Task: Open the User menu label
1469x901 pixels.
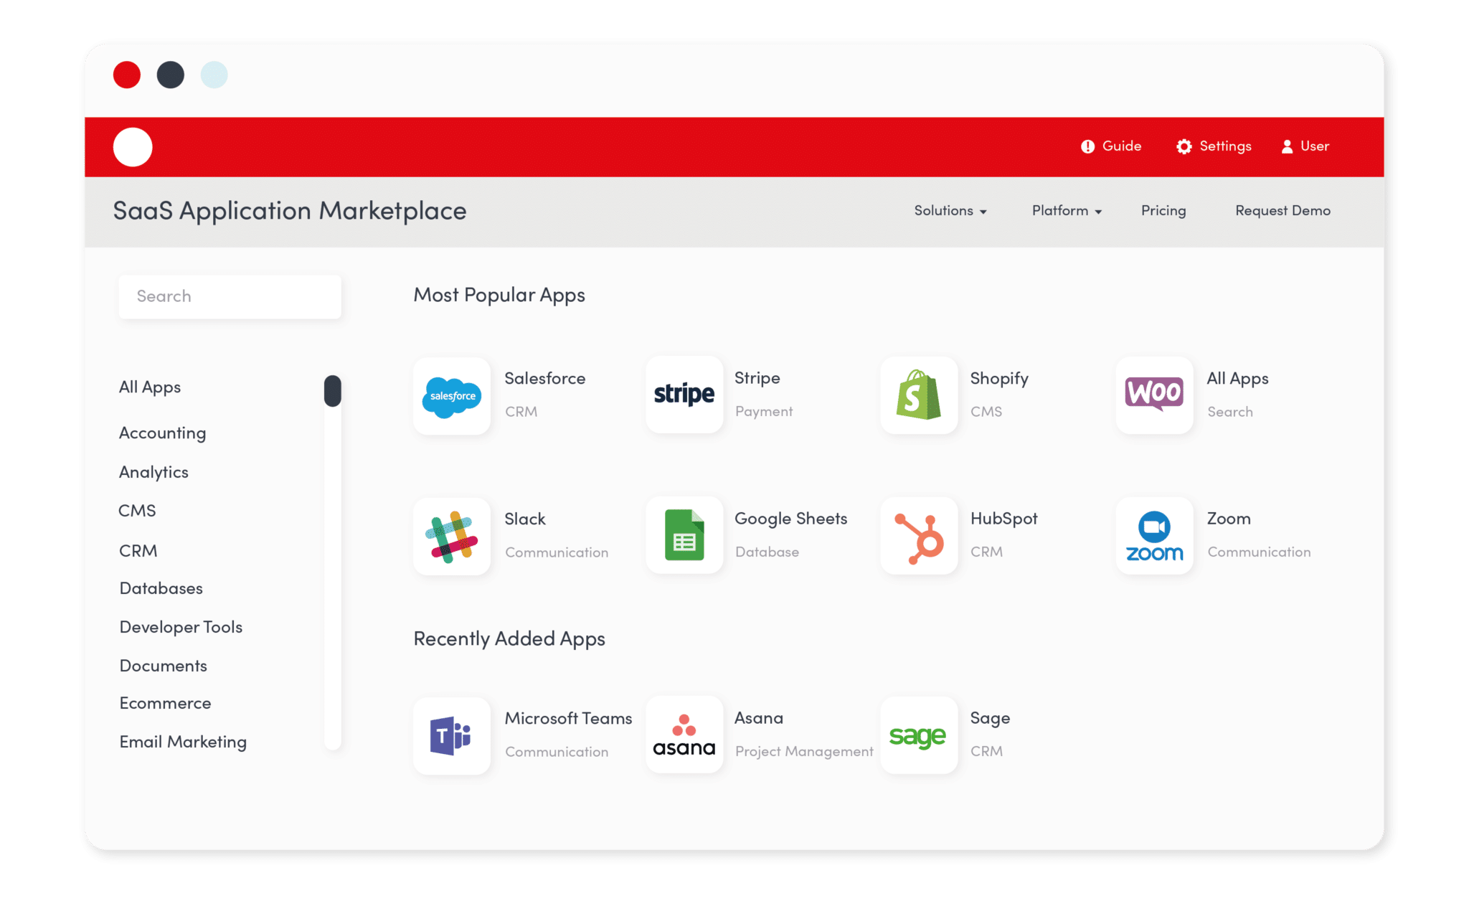Action: 1315,146
